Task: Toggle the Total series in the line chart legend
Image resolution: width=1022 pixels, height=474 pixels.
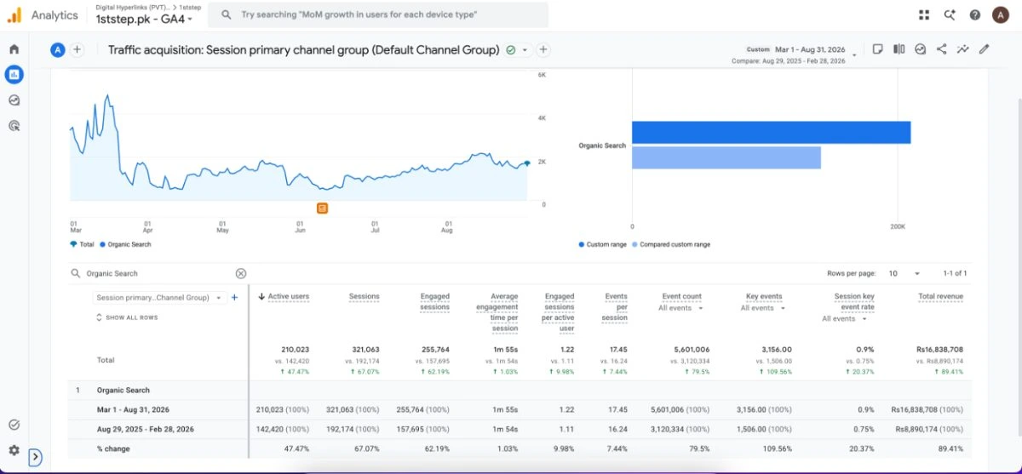Action: (82, 244)
